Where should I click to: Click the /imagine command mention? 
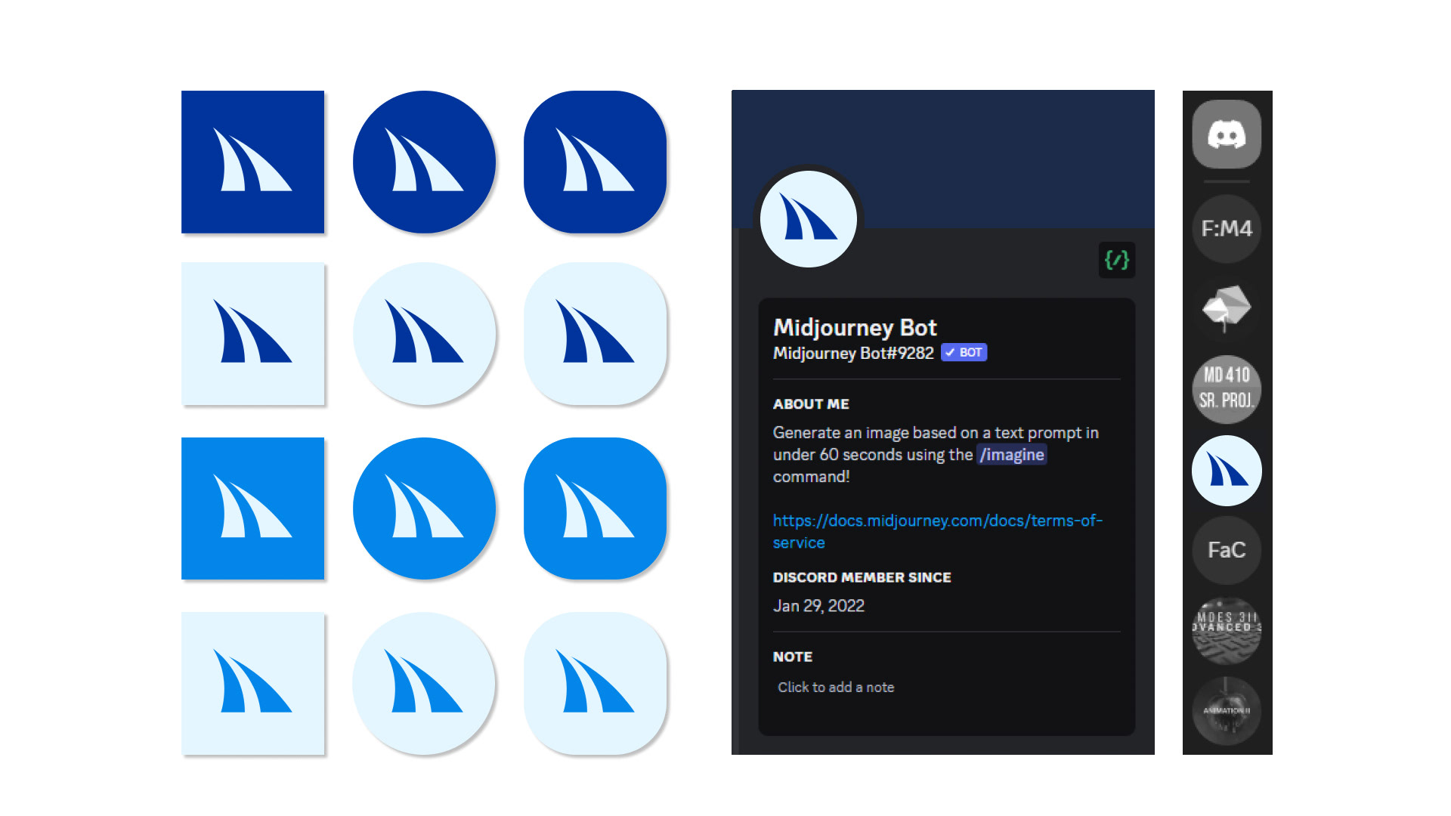click(1011, 455)
